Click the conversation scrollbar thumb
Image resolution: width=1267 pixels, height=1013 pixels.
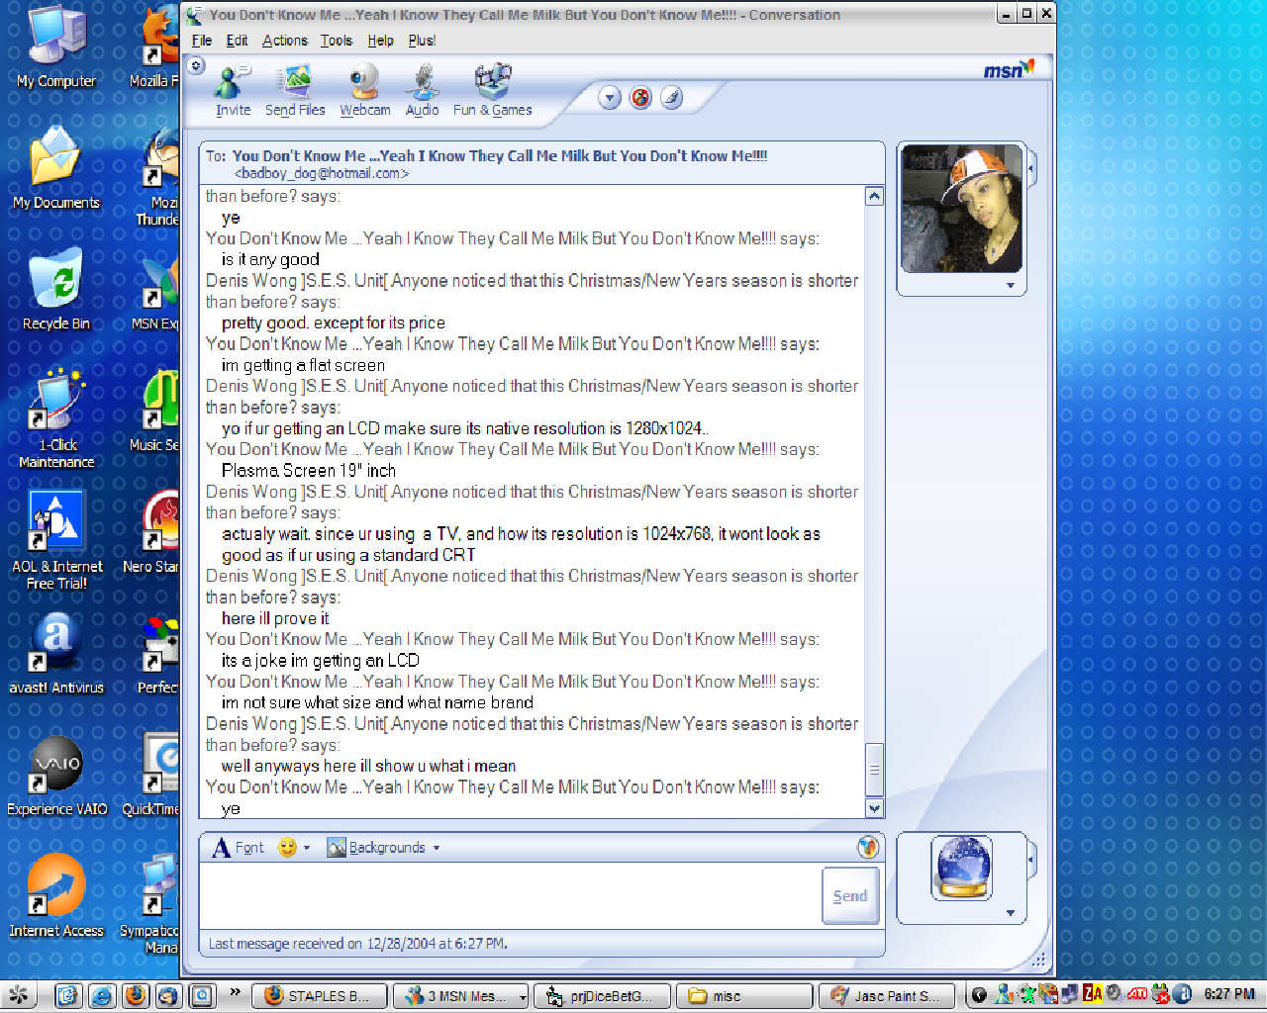coord(874,770)
